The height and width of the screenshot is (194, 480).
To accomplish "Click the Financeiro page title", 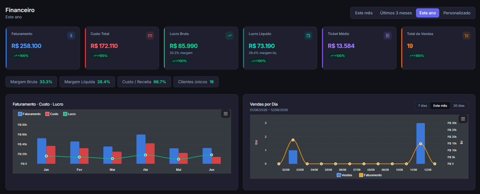I will (x=20, y=10).
